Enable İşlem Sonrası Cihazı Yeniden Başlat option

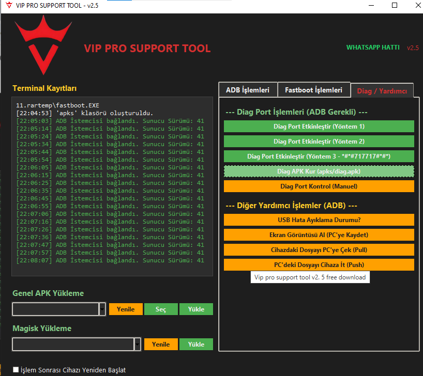click(x=16, y=370)
